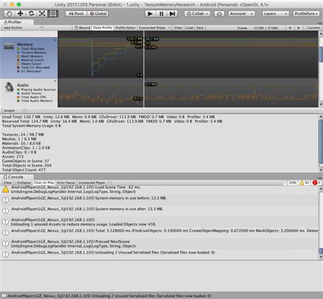Image resolution: width=323 pixels, height=299 pixels.
Task: Toggle info messages in the Console
Action: (290, 183)
